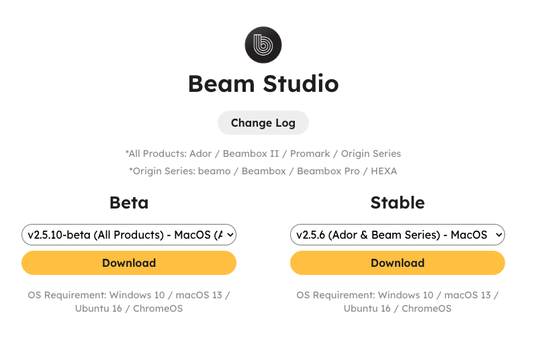
Task: Click Origin Series in All Products line
Action: [x=371, y=154]
